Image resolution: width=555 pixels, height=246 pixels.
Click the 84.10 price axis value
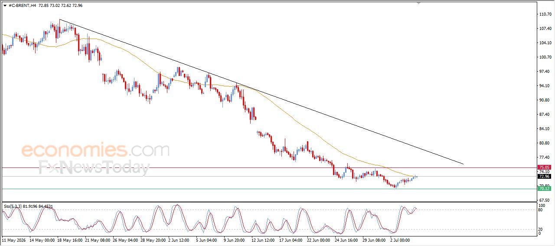[x=545, y=129]
